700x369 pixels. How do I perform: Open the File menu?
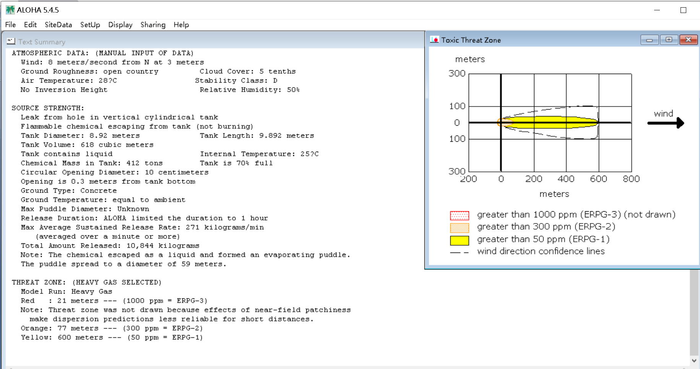point(10,25)
